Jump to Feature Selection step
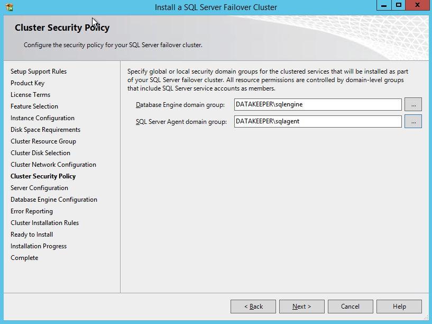 (34, 106)
